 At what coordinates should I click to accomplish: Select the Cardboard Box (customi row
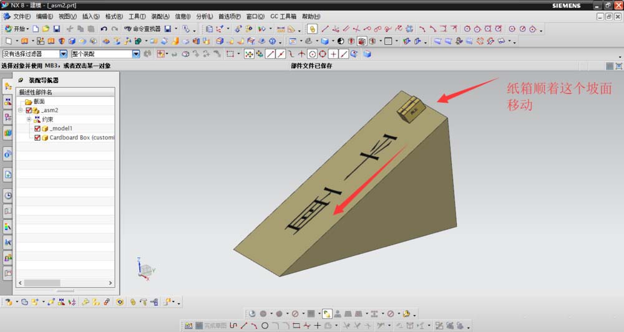tap(66, 138)
